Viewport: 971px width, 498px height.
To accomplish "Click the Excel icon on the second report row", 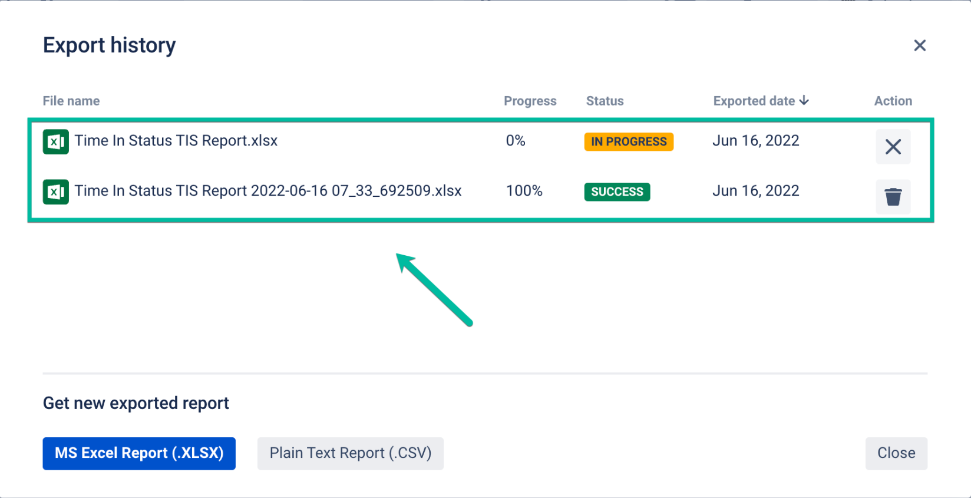I will pos(55,192).
